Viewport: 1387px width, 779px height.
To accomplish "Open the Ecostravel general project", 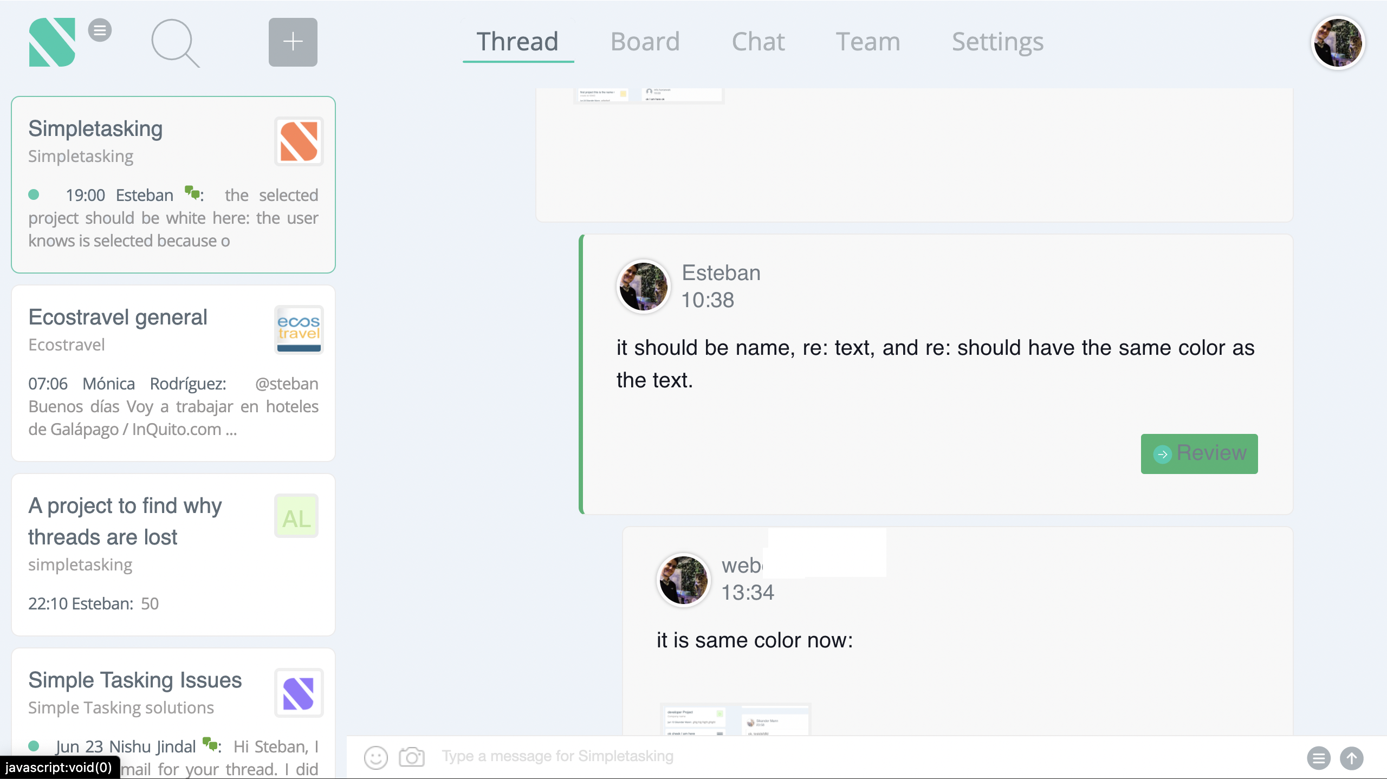I will click(173, 373).
